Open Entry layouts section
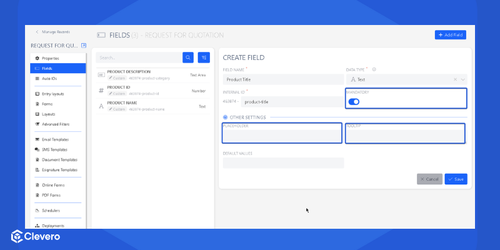This screenshot has height=250, width=500. click(x=58, y=94)
